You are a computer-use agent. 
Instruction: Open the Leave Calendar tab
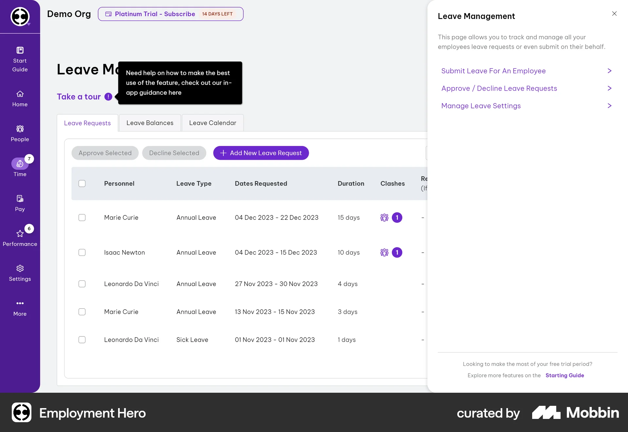pos(212,123)
